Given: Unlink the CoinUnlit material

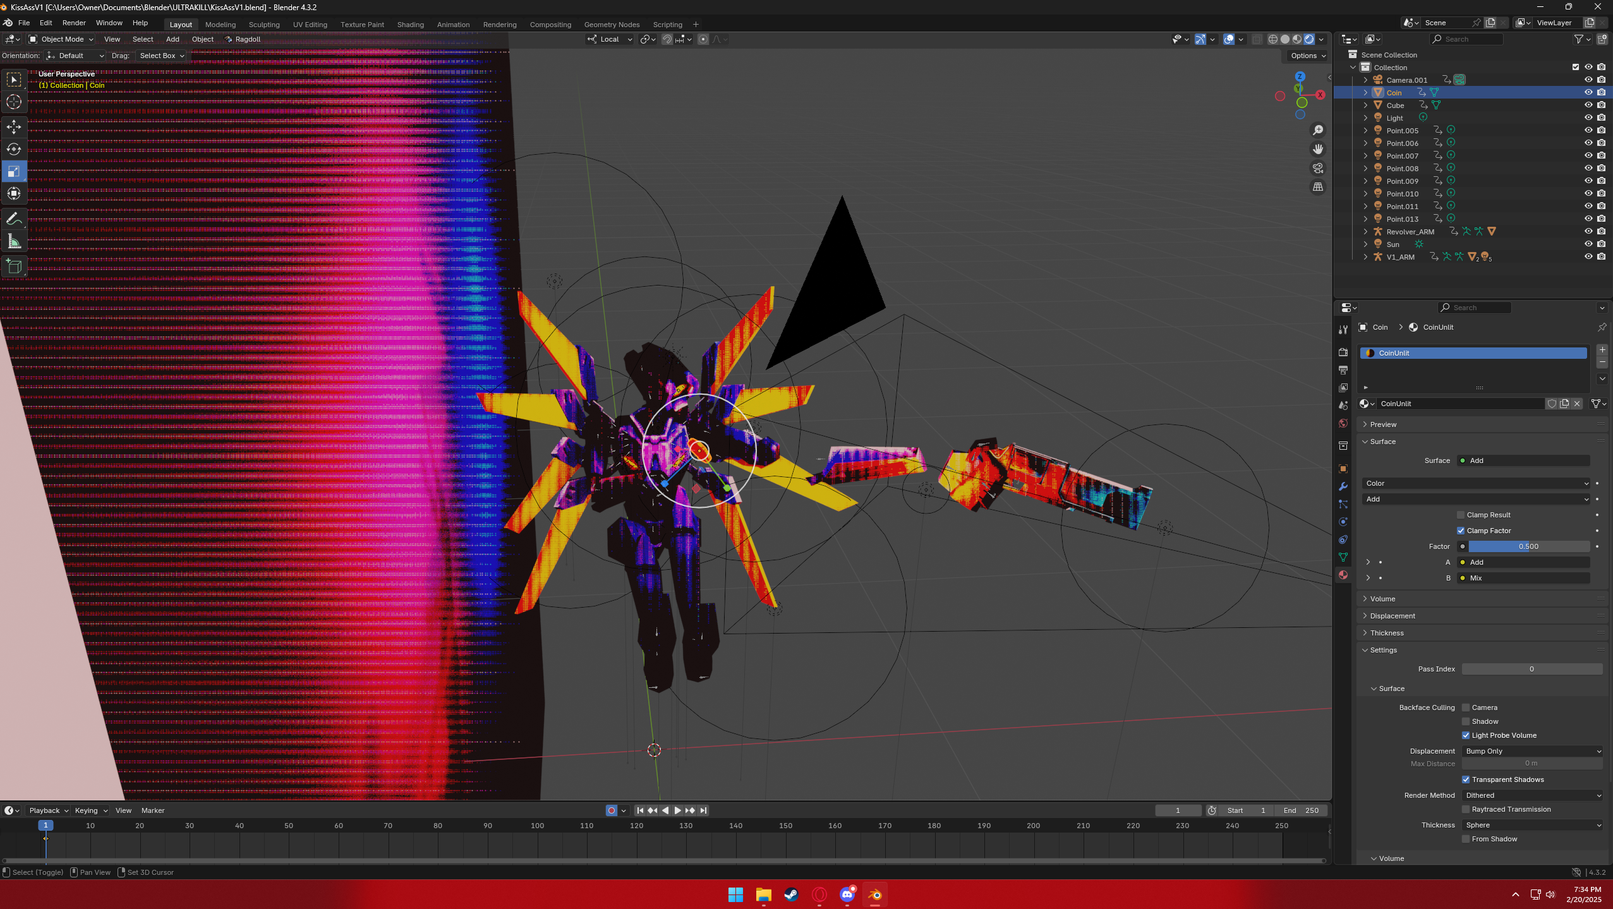Looking at the screenshot, I should click(1577, 404).
